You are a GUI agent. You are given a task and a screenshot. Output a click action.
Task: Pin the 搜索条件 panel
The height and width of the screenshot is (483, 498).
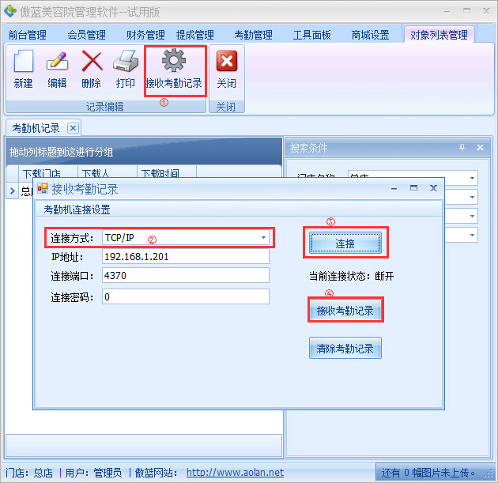click(x=462, y=147)
